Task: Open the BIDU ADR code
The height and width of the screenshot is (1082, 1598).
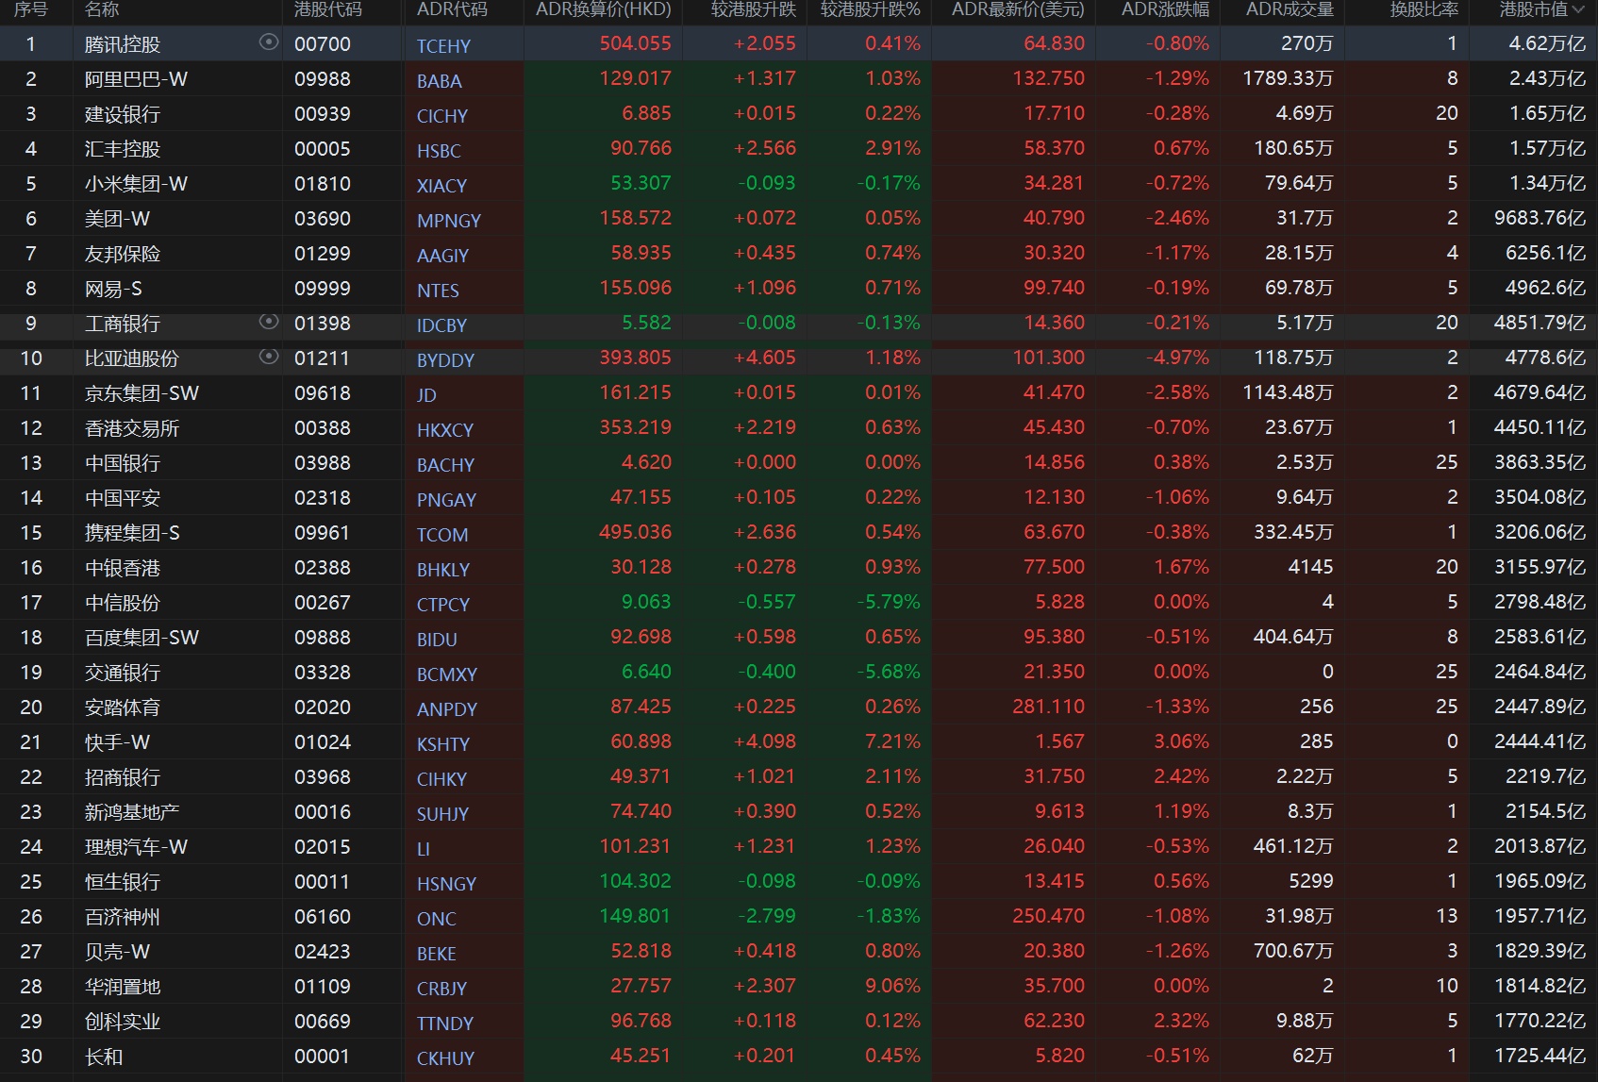Action: 437,640
